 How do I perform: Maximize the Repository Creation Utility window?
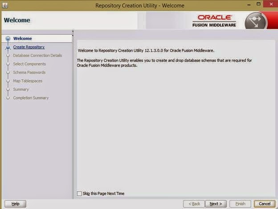pyautogui.click(x=258, y=4)
